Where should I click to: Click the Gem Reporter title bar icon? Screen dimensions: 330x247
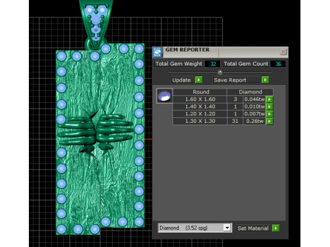pyautogui.click(x=157, y=52)
